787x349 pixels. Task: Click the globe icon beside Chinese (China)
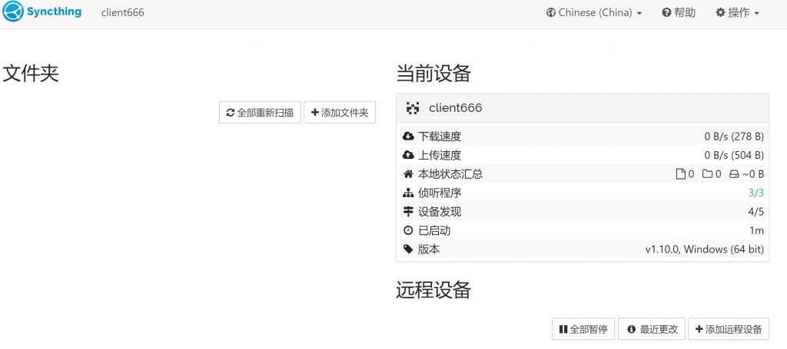click(x=550, y=12)
